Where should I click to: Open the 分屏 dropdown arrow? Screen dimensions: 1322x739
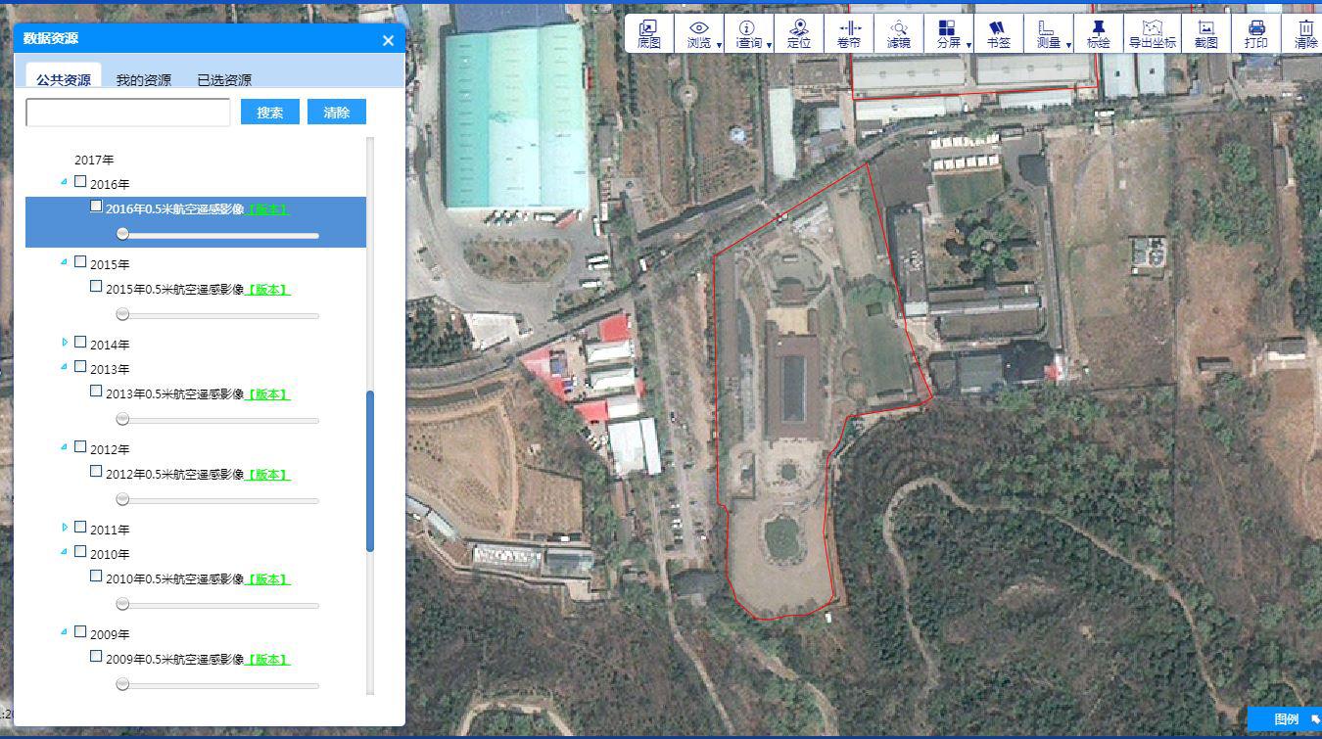tap(968, 45)
